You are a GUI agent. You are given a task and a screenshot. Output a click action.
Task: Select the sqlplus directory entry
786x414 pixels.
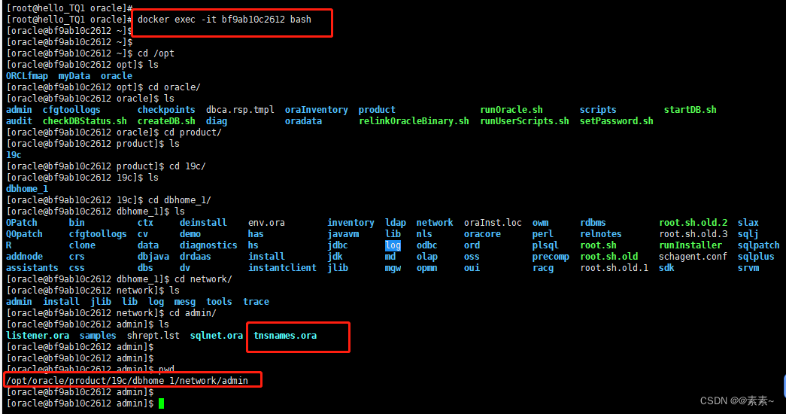[756, 257]
